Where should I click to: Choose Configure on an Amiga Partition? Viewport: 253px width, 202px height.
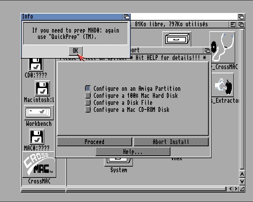coord(88,89)
